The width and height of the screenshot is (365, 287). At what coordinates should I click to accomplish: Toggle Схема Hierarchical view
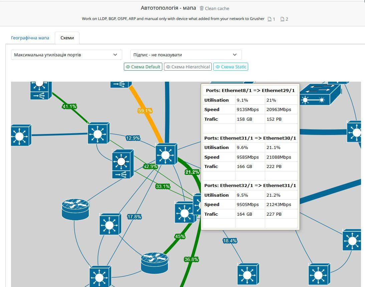tap(188, 67)
